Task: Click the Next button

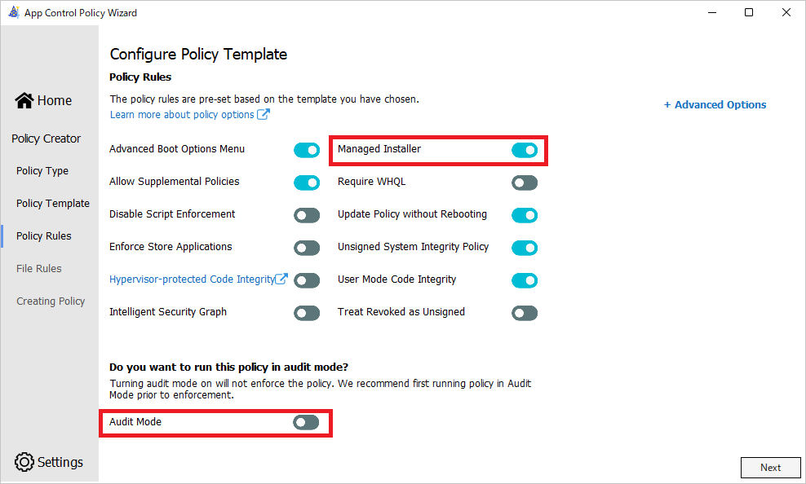Action: coord(770,467)
